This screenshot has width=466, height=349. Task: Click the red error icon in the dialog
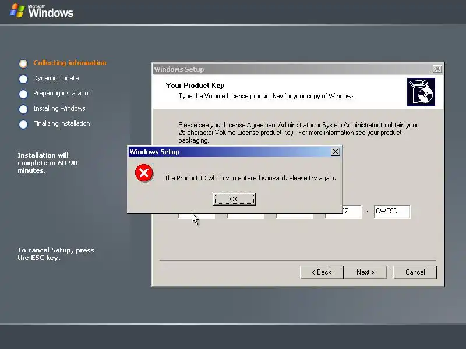(x=144, y=173)
